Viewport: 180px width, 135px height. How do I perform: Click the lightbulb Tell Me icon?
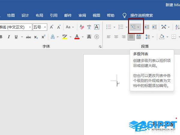[124, 15]
